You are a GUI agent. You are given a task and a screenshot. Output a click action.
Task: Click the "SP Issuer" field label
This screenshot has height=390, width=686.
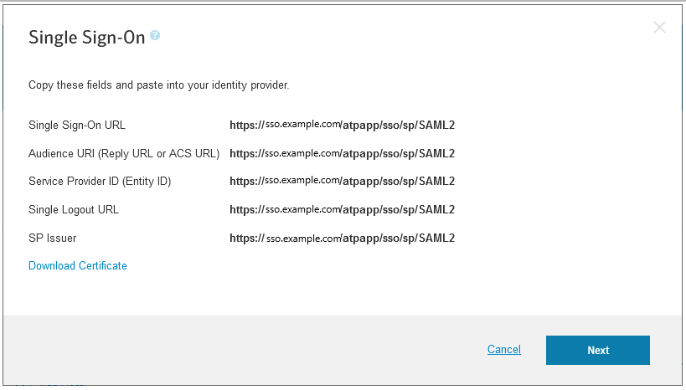[x=53, y=239]
